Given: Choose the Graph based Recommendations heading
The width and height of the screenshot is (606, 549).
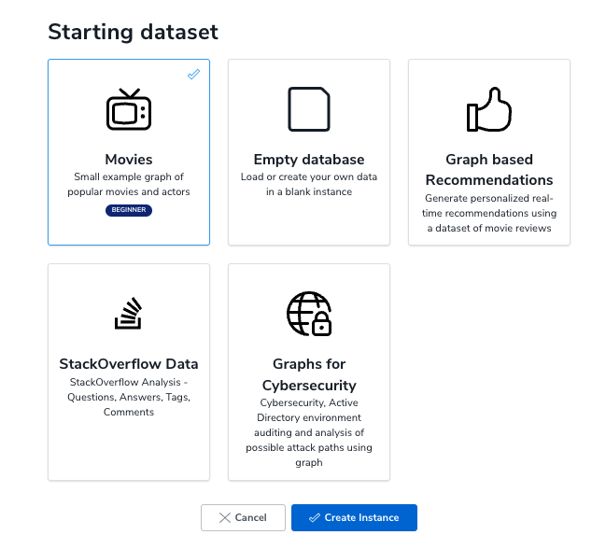Looking at the screenshot, I should tap(489, 170).
